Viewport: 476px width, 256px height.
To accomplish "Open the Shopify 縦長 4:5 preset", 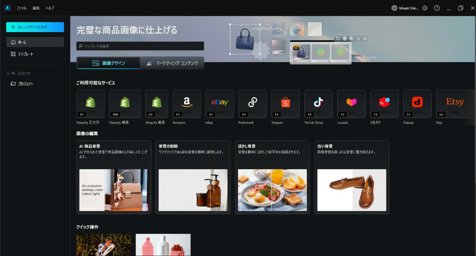I will click(156, 104).
